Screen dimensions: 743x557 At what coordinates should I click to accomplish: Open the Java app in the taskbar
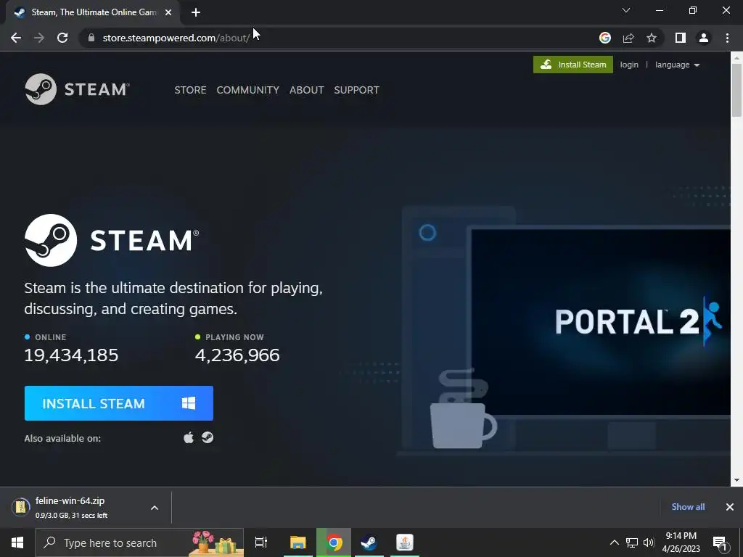click(x=405, y=542)
